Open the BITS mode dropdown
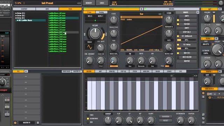This screenshot has width=224, height=126. coord(169,40)
